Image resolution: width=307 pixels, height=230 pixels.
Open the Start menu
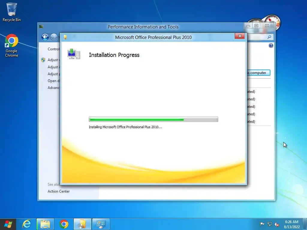coord(8,224)
